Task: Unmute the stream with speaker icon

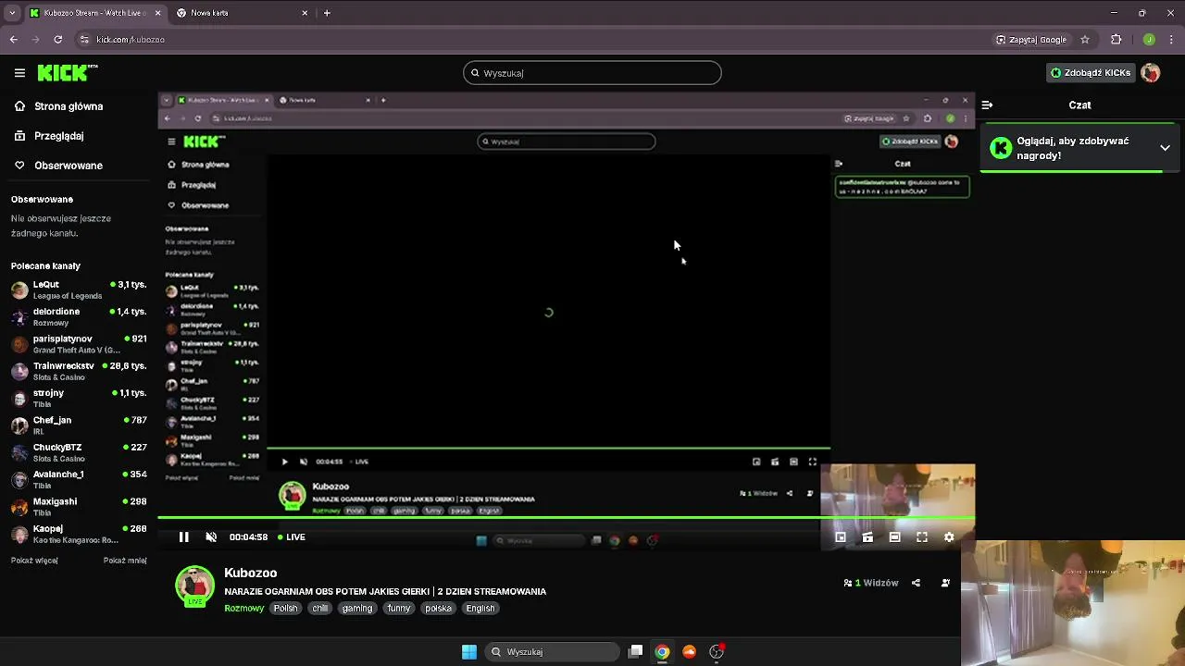Action: coord(211,537)
